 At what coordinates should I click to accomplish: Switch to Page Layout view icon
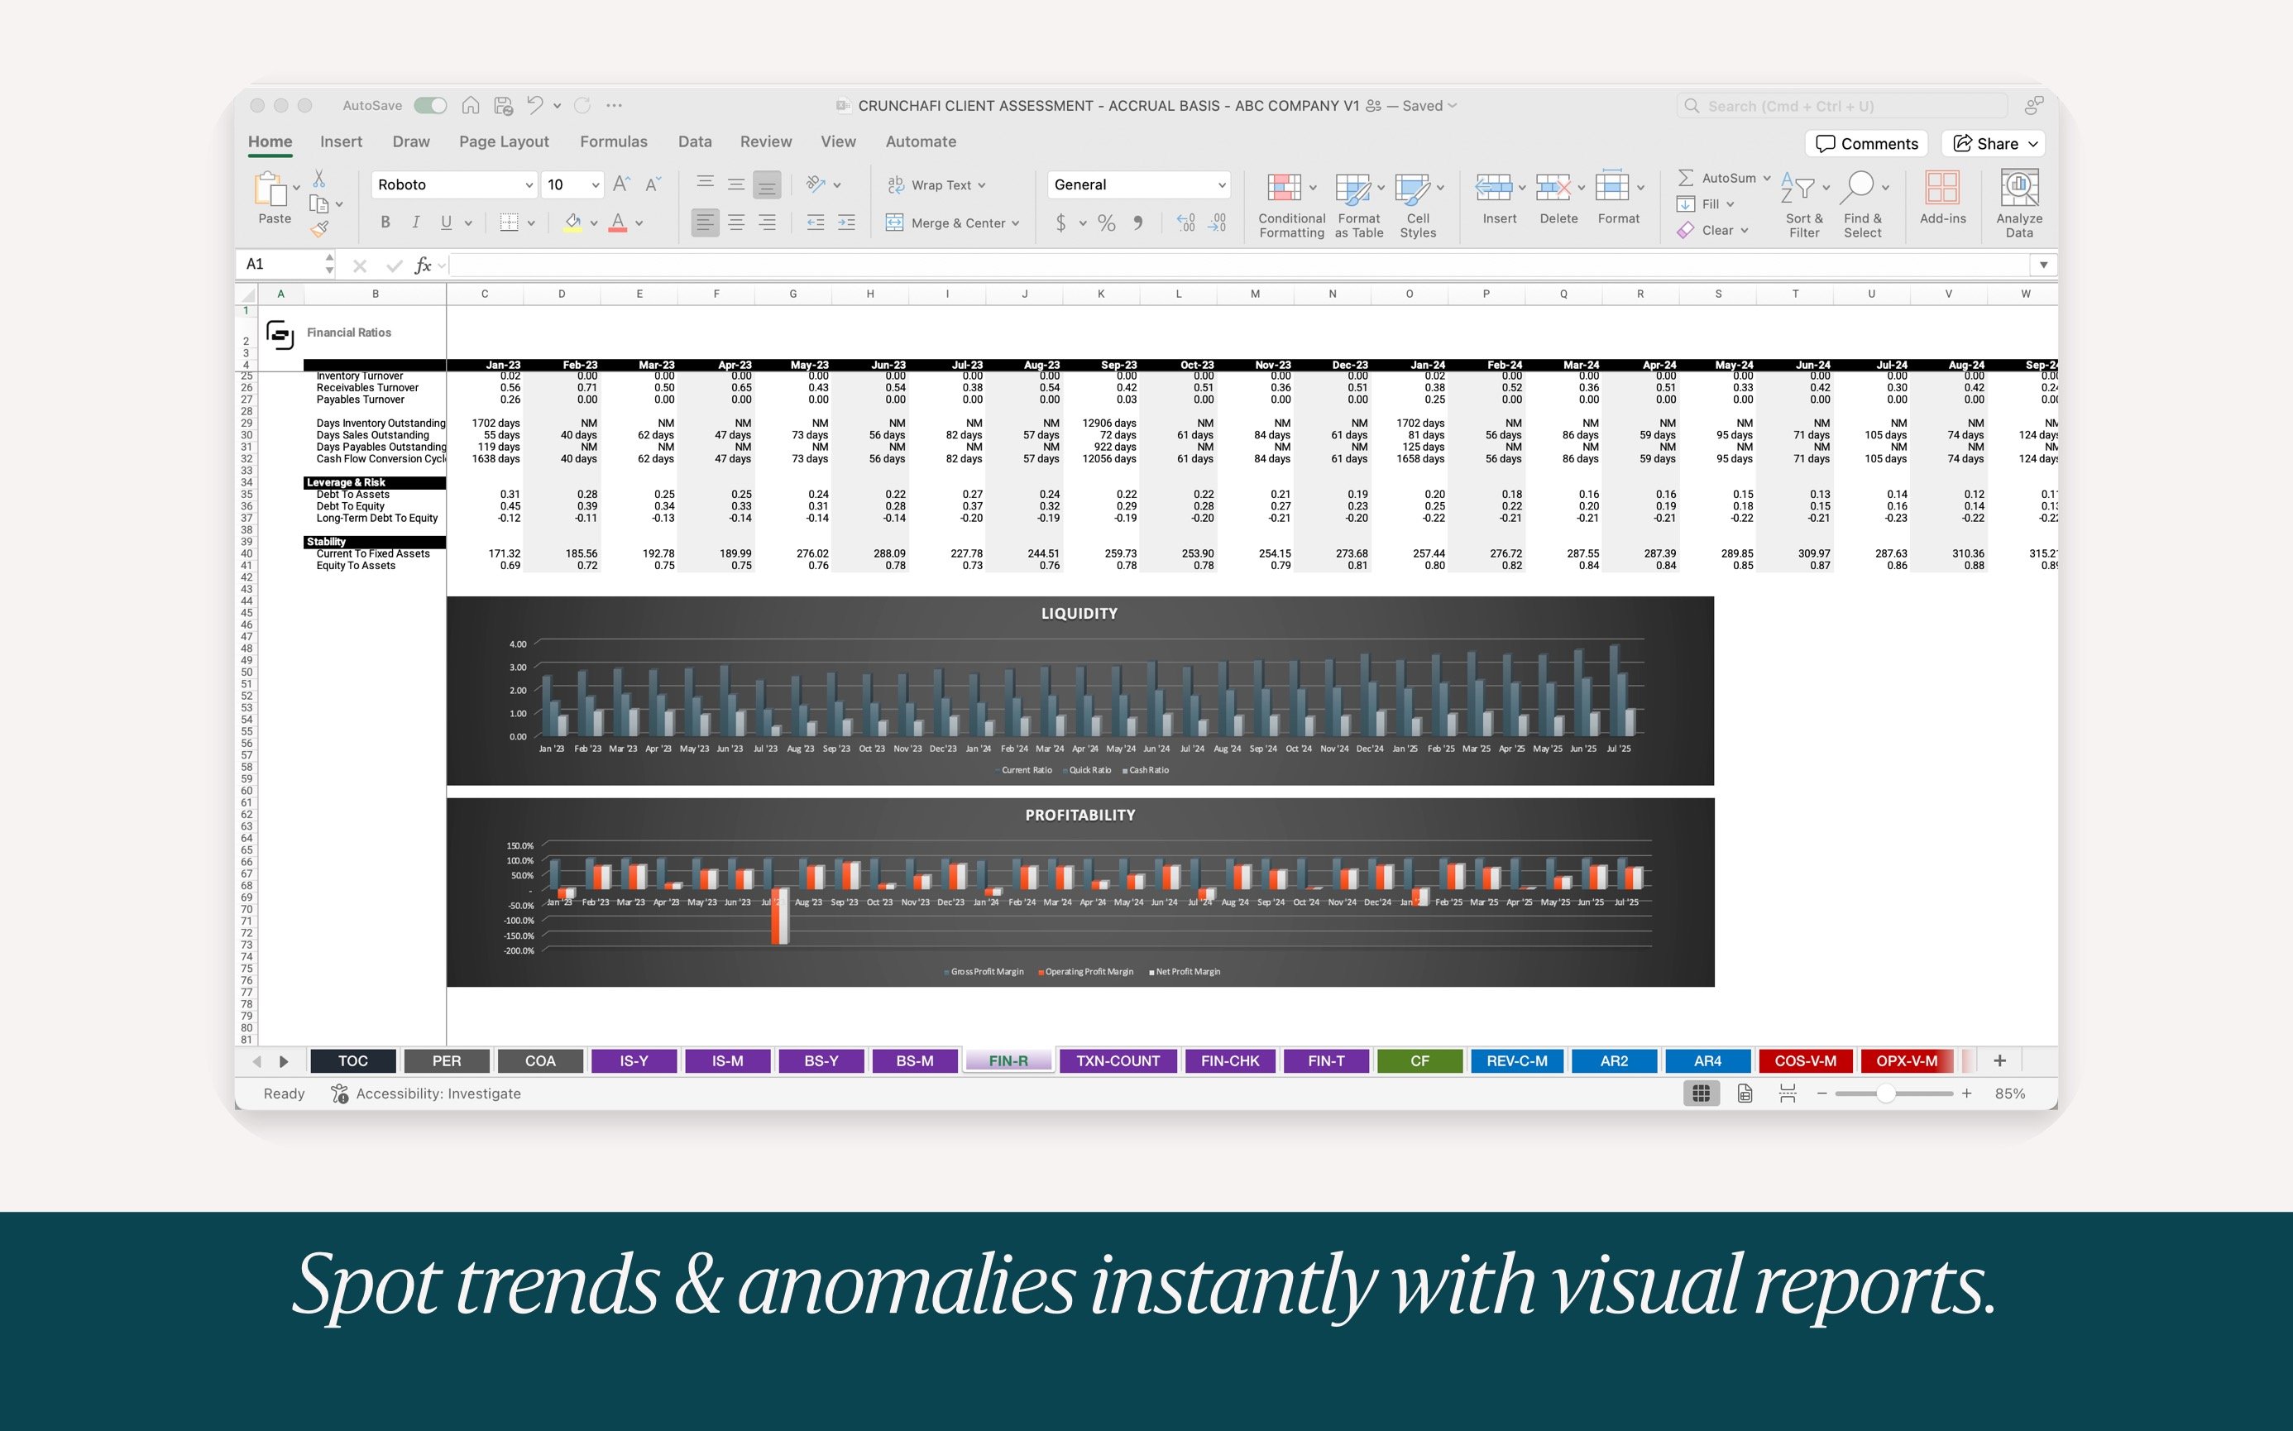1744,1094
